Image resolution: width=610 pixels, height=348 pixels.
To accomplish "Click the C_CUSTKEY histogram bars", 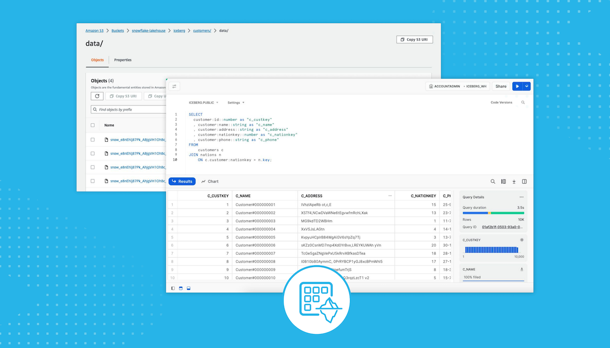I will (x=492, y=250).
